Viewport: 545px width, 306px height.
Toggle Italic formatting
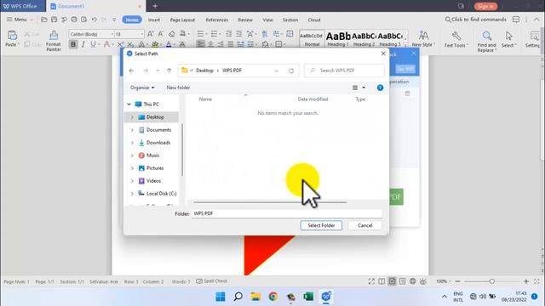(83, 44)
